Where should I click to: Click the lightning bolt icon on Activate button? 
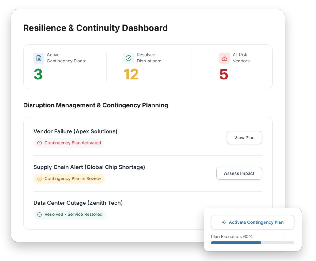pyautogui.click(x=224, y=222)
